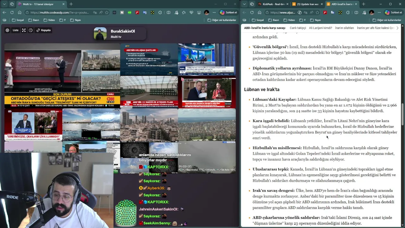Image resolution: width=405 pixels, height=228 pixels.
Task: Open extensions puzzle icon in left browser
Action: point(160,12)
